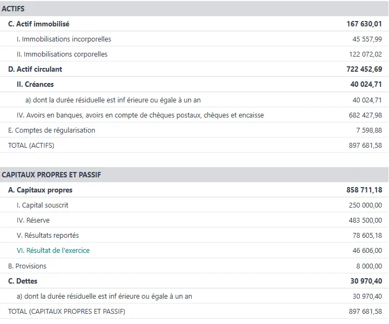
Task: Click TOTAL (CAPITAUX PROPRES ET PASSIF) row
Action: coord(66,312)
